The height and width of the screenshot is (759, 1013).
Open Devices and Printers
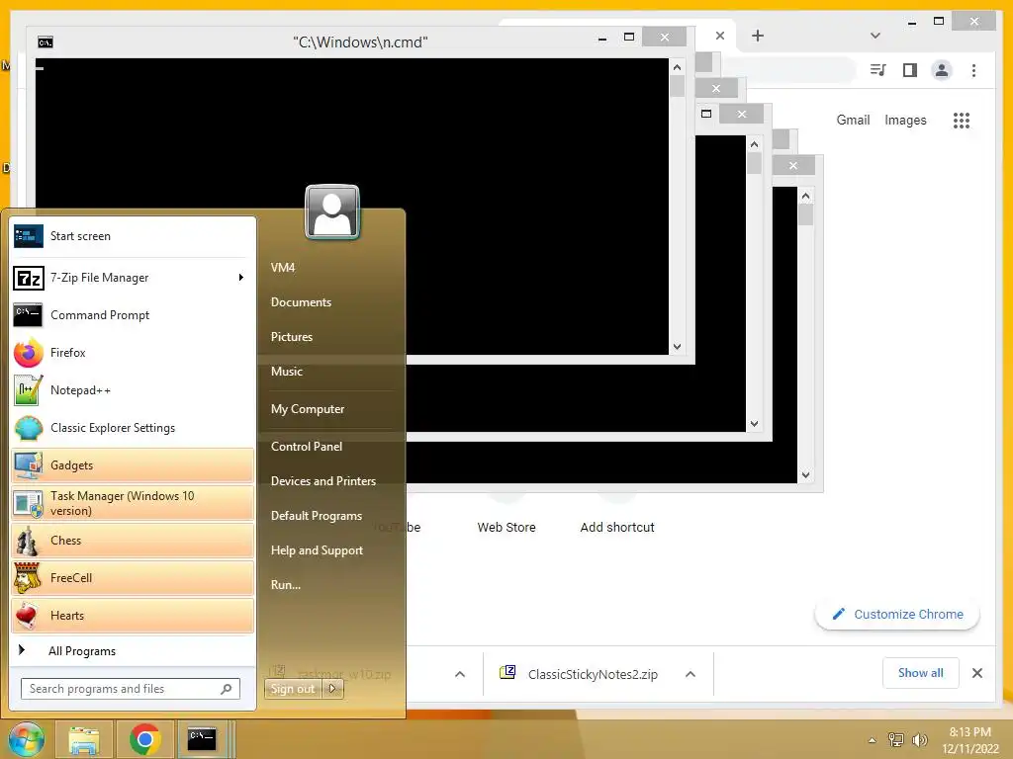point(323,481)
